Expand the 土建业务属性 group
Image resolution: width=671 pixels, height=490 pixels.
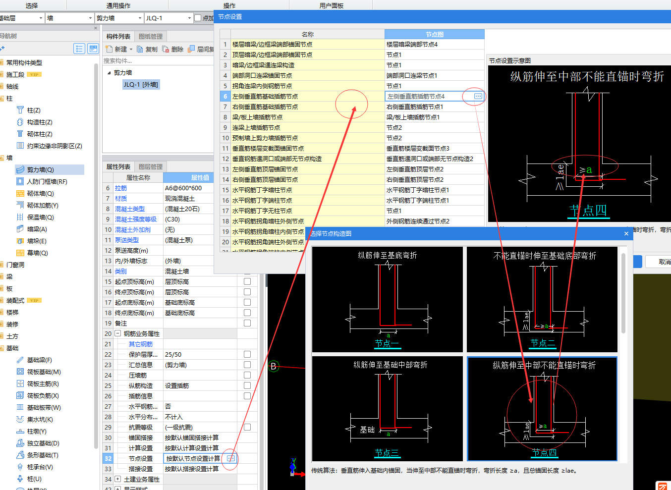click(x=118, y=479)
